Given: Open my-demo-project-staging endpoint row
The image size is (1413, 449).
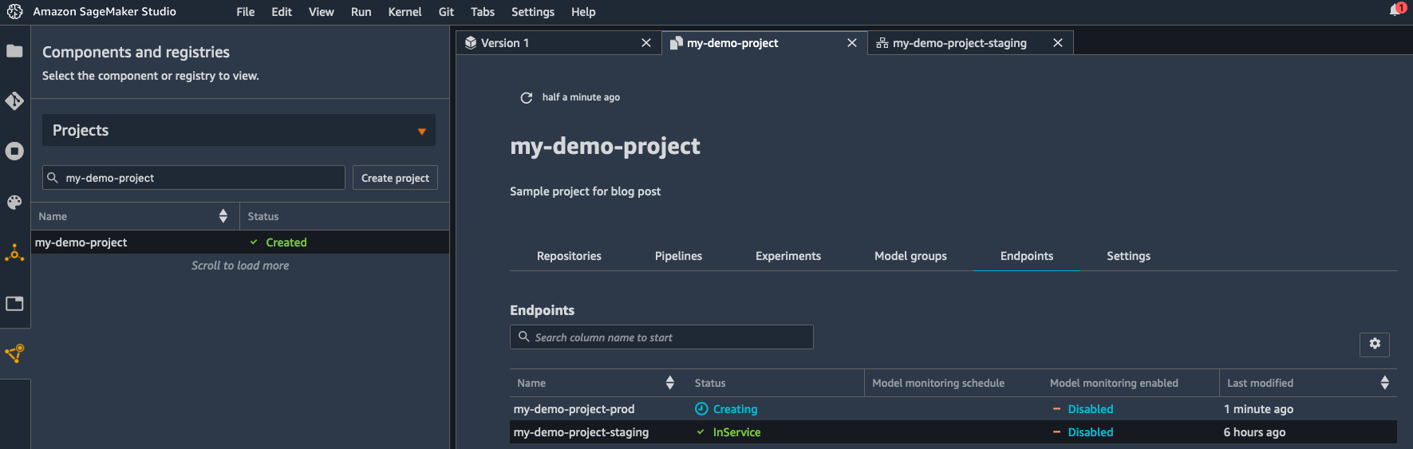Looking at the screenshot, I should 953,432.
